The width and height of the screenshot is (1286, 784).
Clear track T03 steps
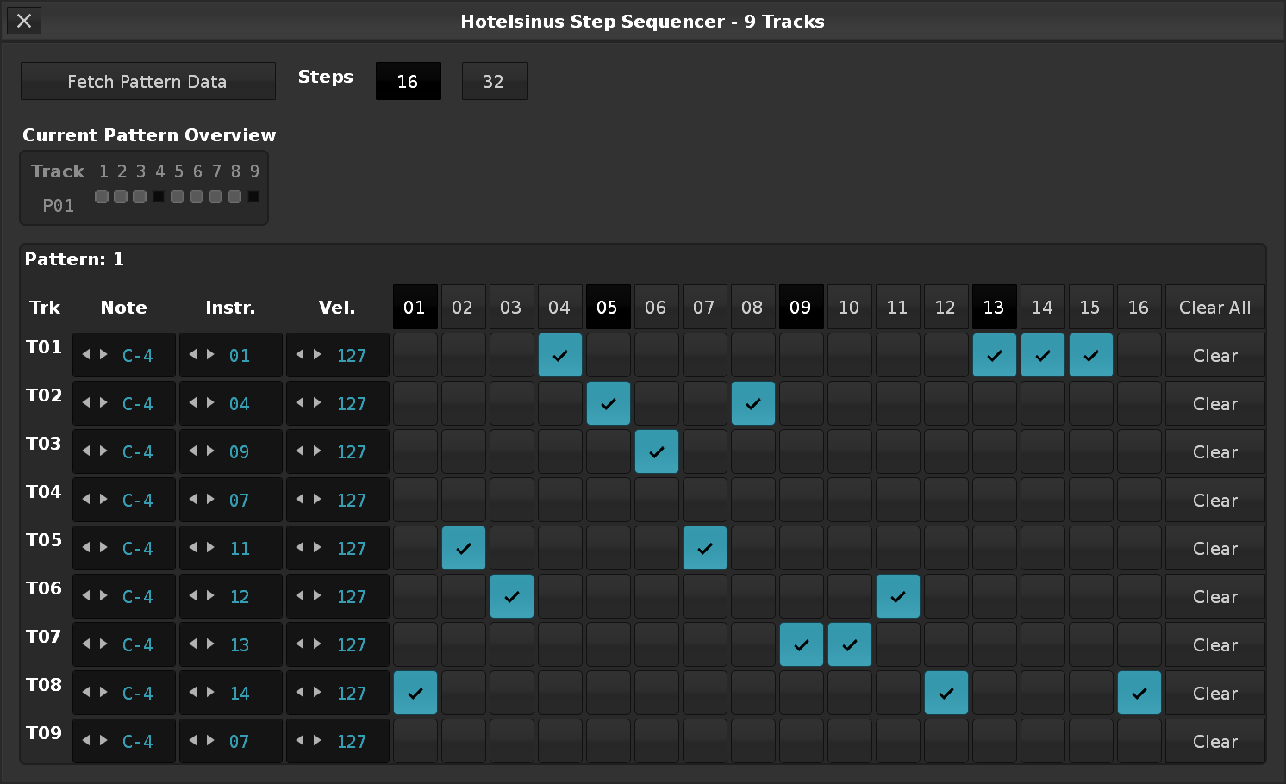point(1215,451)
